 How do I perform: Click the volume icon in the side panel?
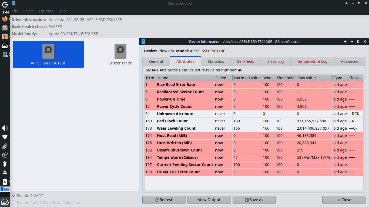pyautogui.click(x=5, y=128)
